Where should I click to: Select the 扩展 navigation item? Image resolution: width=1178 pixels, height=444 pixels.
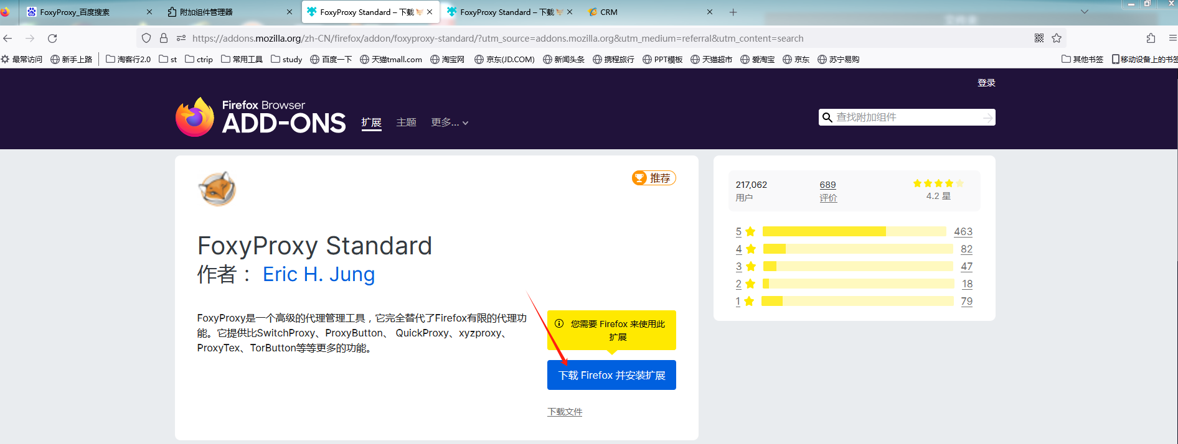coord(371,123)
